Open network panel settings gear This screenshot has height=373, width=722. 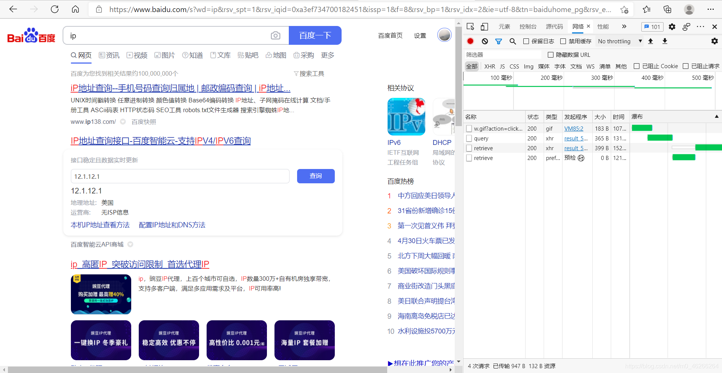[714, 41]
